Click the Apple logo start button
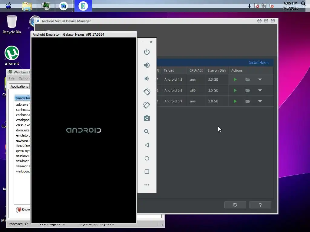The image size is (310, 232). 8,6
